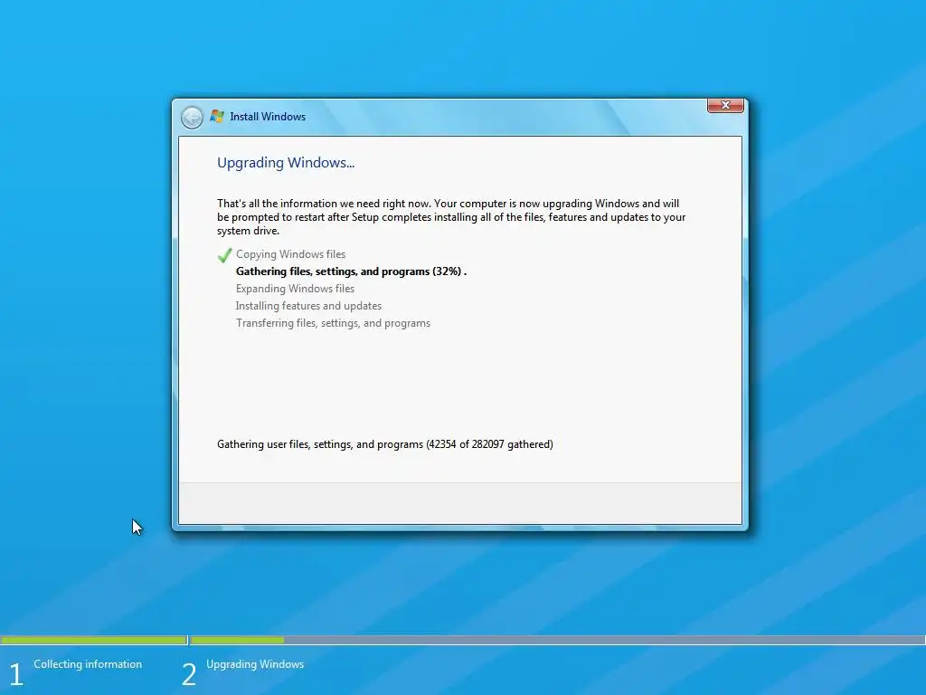The width and height of the screenshot is (926, 695).
Task: Select the 'Expanding Windows files' step
Action: point(296,289)
